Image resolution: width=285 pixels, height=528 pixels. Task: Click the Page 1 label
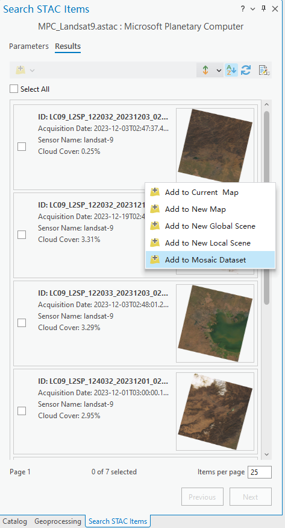pyautogui.click(x=20, y=472)
